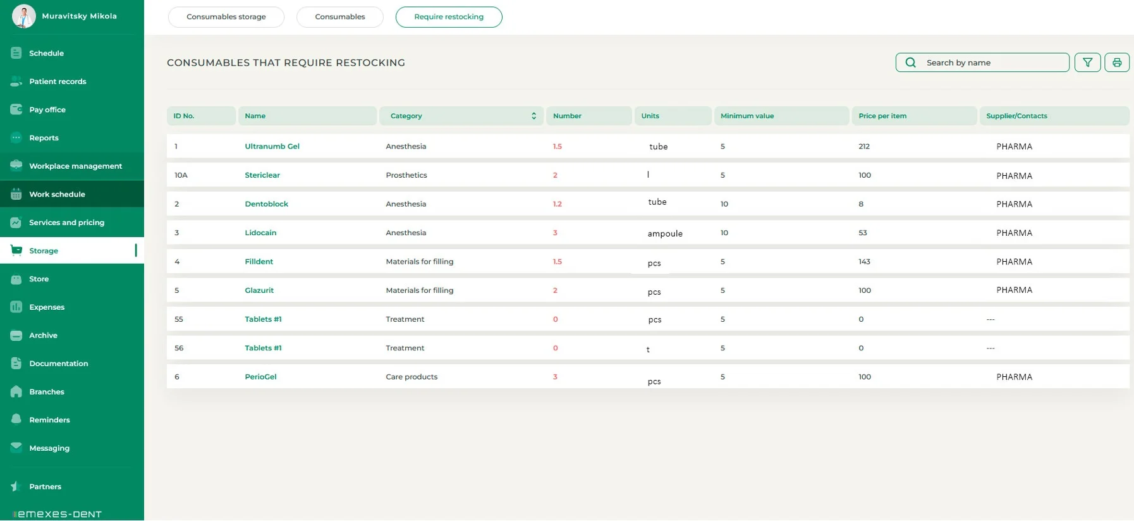
Task: Open Work schedule menu label
Action: (x=57, y=194)
